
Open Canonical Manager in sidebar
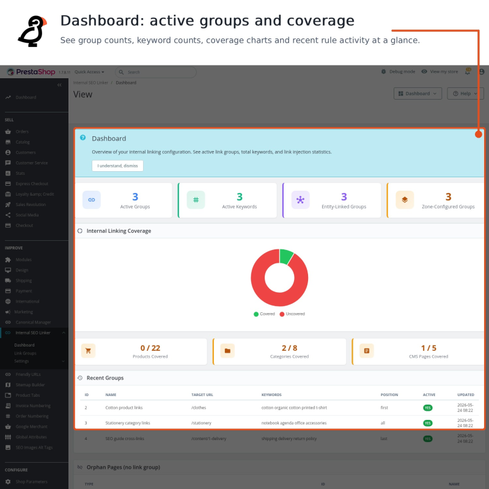pos(34,322)
